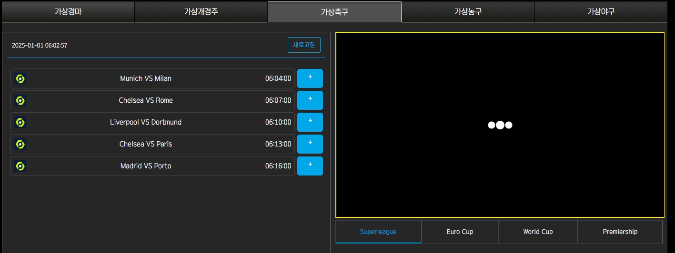Expand the Chelsea VS Paris match
The width and height of the screenshot is (675, 253).
[310, 144]
